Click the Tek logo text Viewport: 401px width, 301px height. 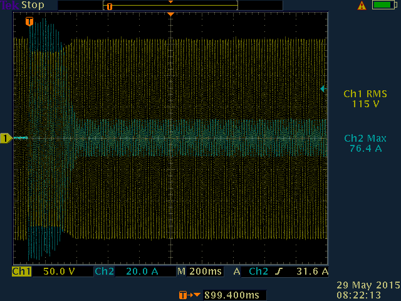pyautogui.click(x=10, y=5)
